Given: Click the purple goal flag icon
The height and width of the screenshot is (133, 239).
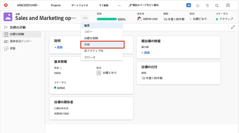Looking at the screenshot, I should pos(8,17).
